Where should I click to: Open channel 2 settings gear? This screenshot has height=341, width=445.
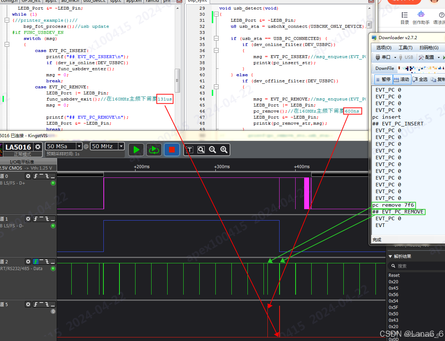(x=28, y=262)
